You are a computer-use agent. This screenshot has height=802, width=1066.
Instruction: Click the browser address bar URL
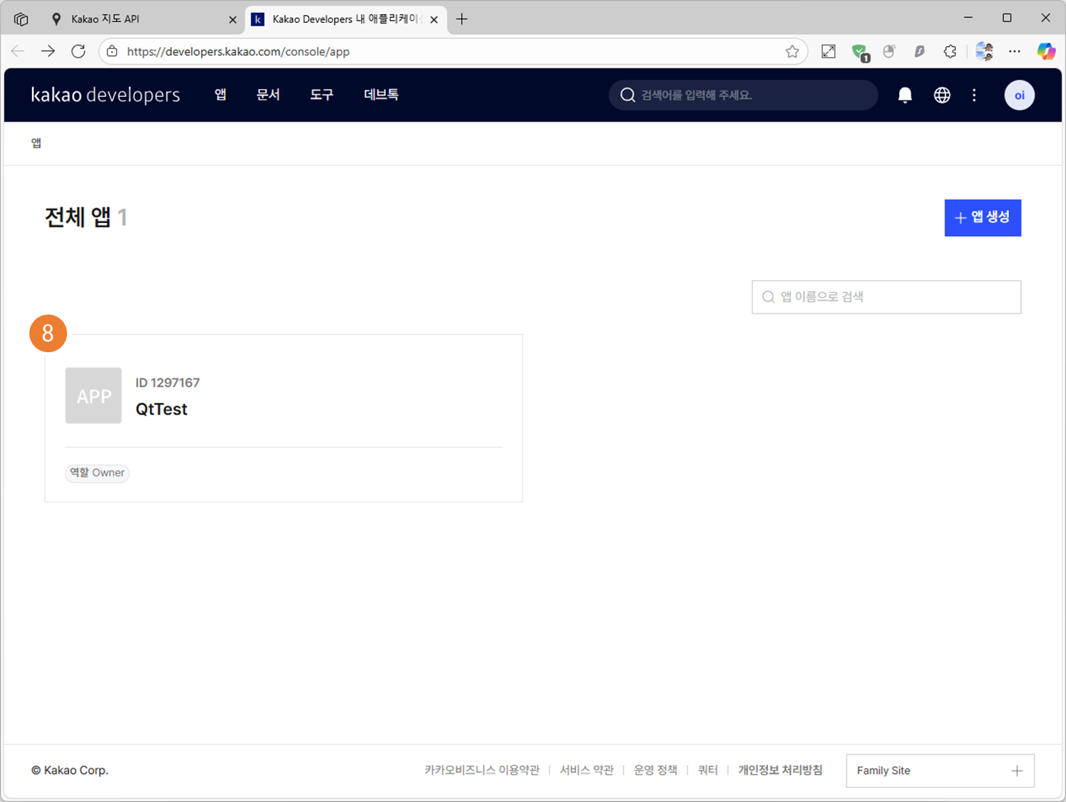click(x=238, y=51)
